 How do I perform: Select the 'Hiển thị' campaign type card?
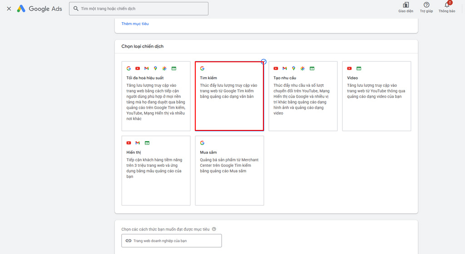pos(156,170)
